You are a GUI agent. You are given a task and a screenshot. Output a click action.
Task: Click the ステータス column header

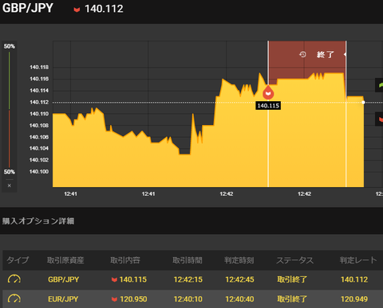(x=294, y=260)
